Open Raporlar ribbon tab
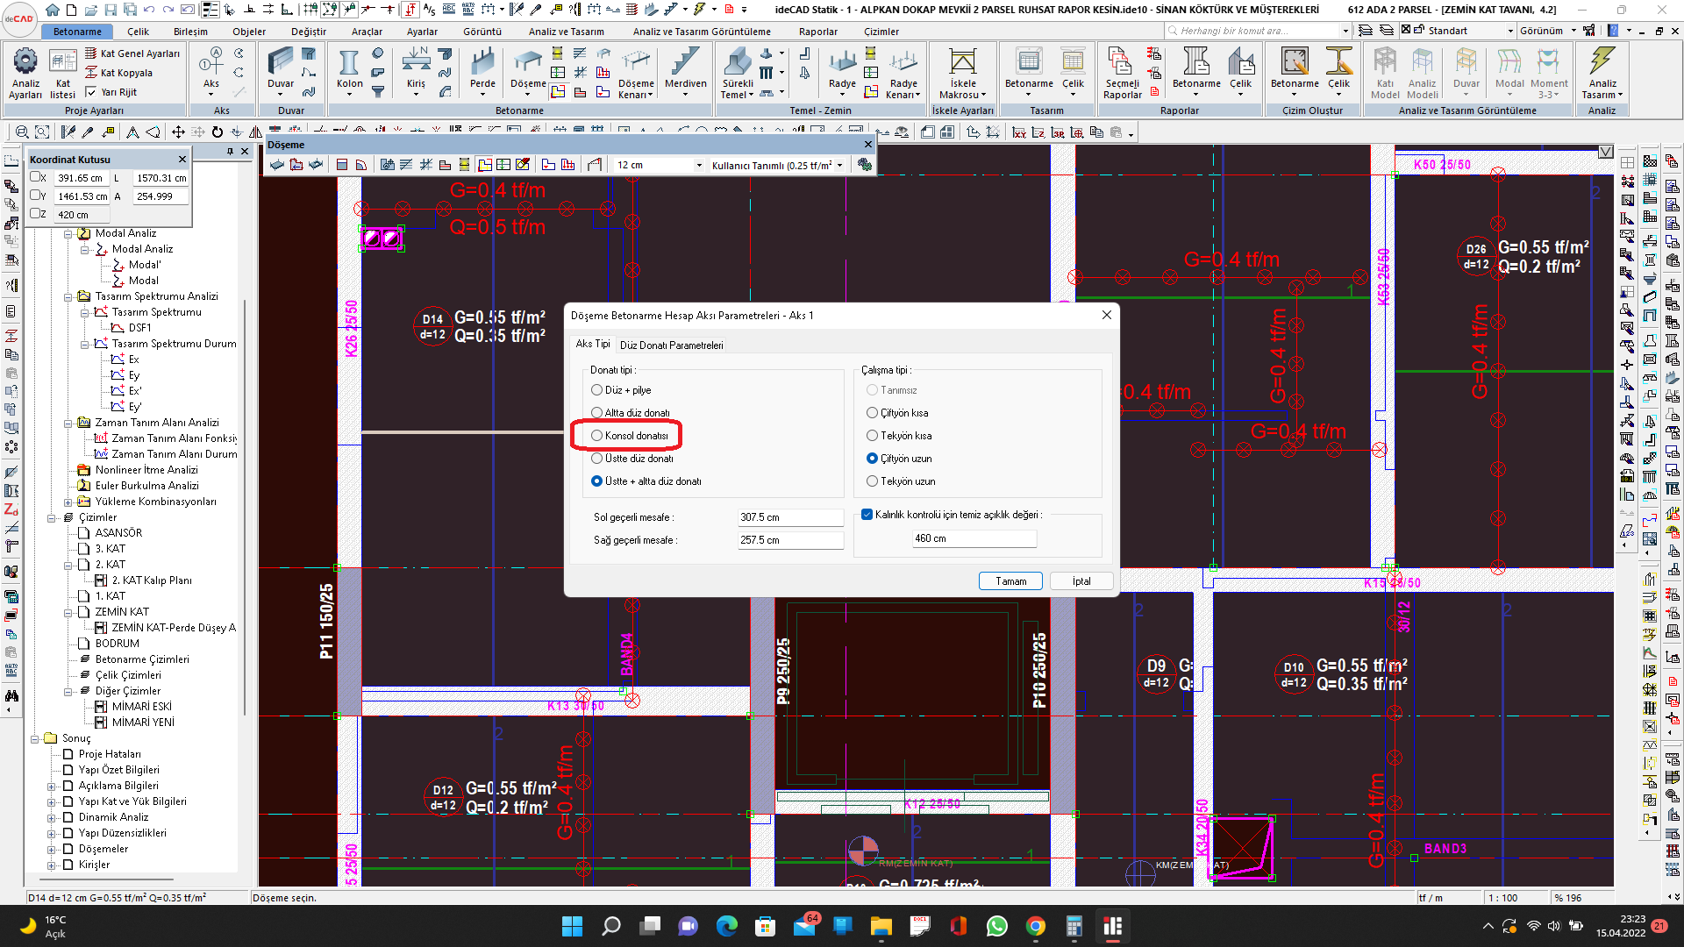This screenshot has width=1684, height=947. pyautogui.click(x=817, y=32)
